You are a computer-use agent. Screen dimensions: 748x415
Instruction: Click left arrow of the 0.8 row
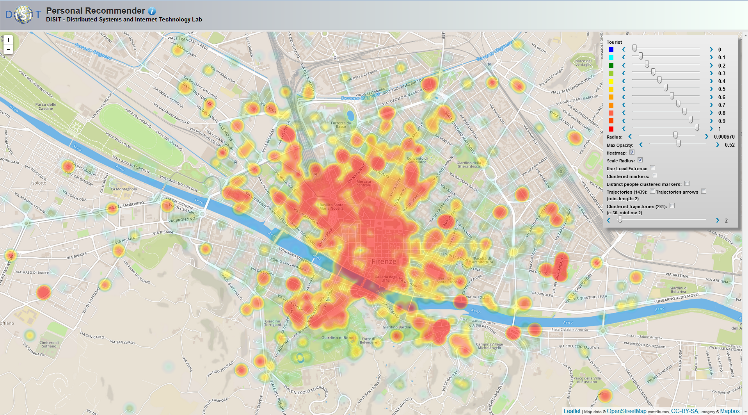(624, 112)
